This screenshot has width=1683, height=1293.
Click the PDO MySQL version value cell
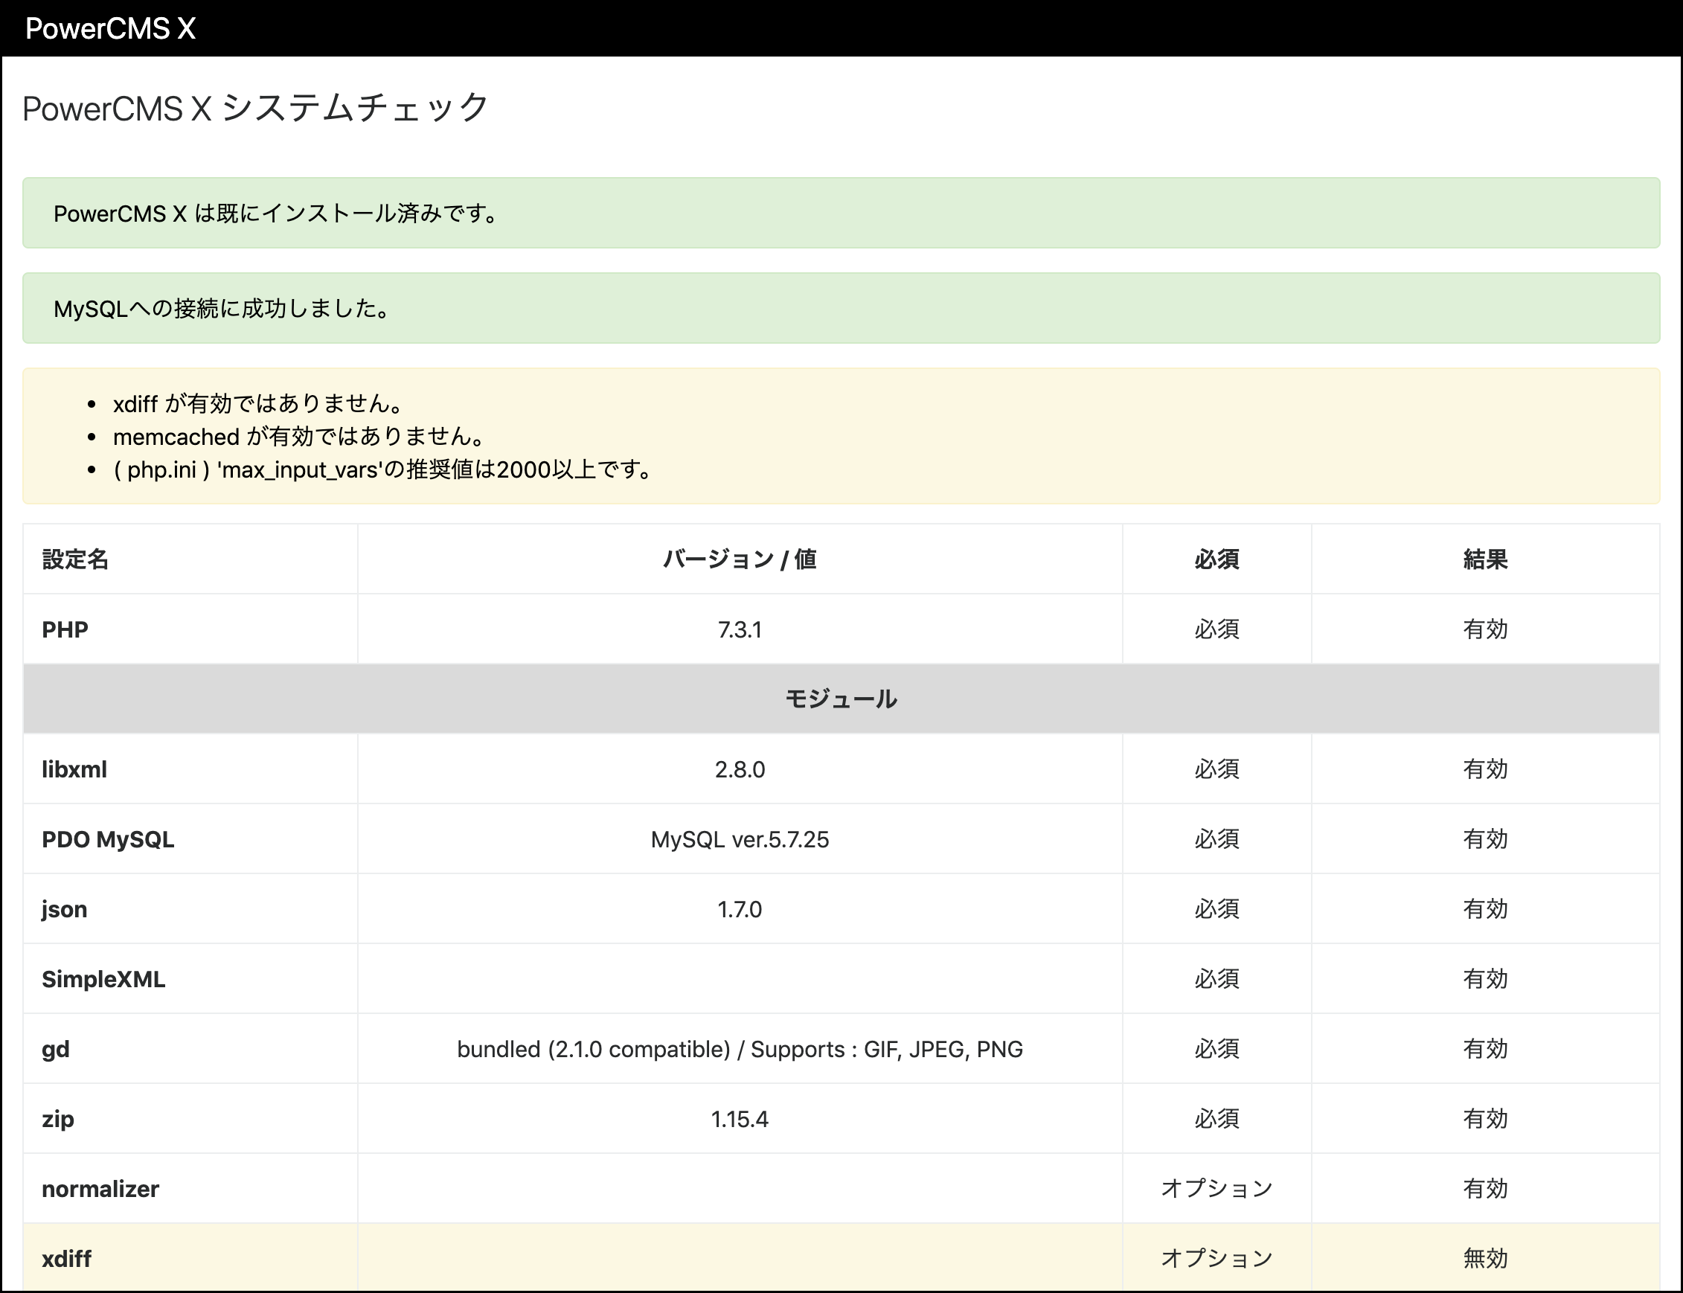[740, 839]
